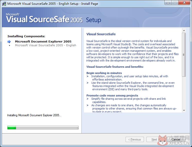Image resolution: width=192 pixels, height=147 pixels.
Task: Click the Begin working in minutes heading
Action: tap(104, 73)
